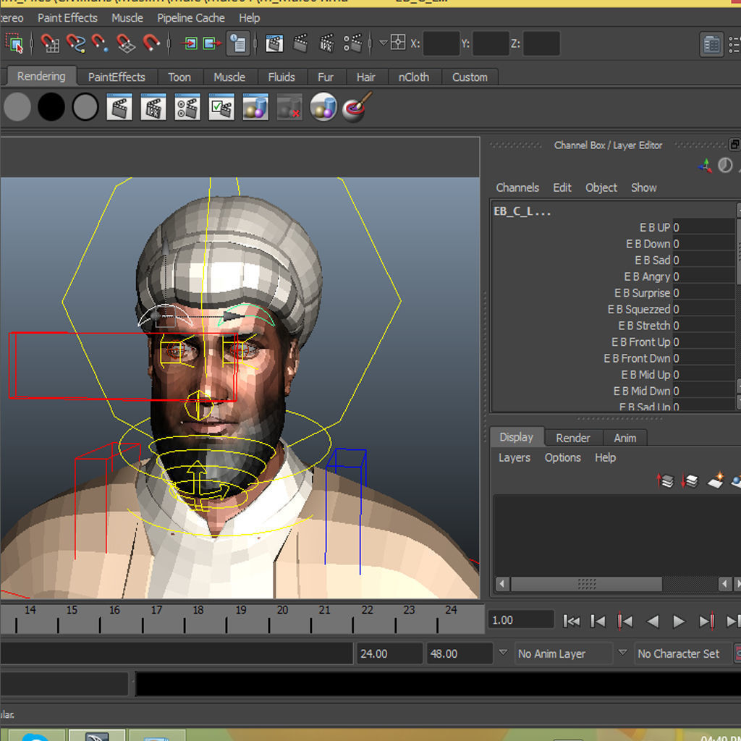Viewport: 741px width, 741px height.
Task: Render current frame from status line
Action: 300,43
